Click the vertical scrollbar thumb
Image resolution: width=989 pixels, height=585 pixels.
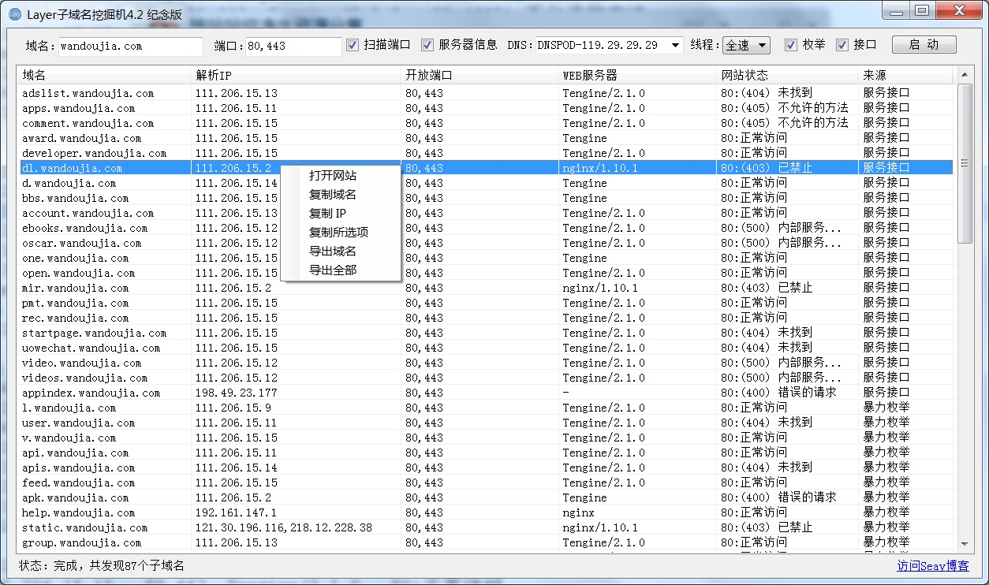tap(965, 164)
